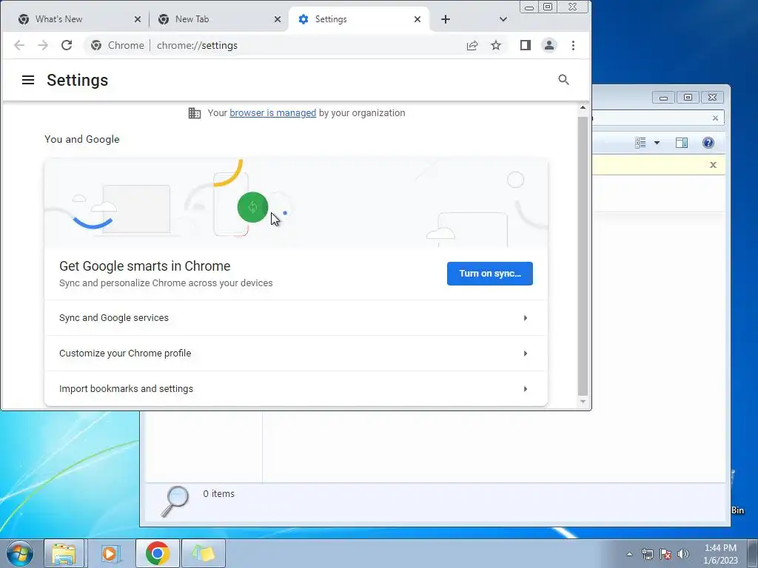Show hidden system tray icons

tap(629, 554)
